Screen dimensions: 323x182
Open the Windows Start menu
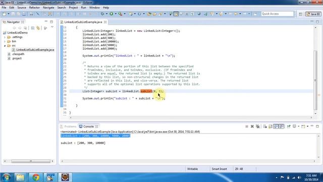click(6, 177)
